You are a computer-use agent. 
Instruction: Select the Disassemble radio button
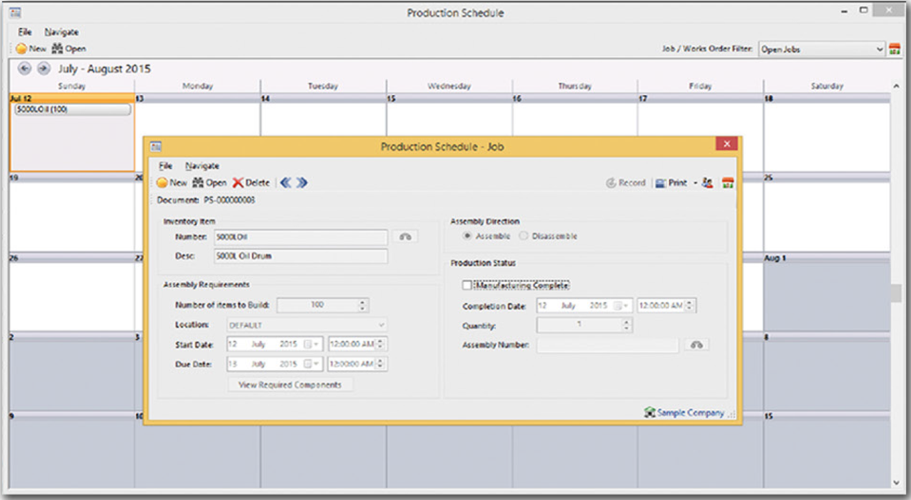523,237
